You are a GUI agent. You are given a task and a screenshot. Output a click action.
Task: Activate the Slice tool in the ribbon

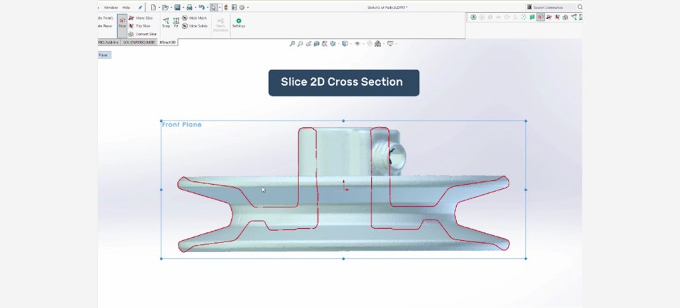pyautogui.click(x=122, y=24)
